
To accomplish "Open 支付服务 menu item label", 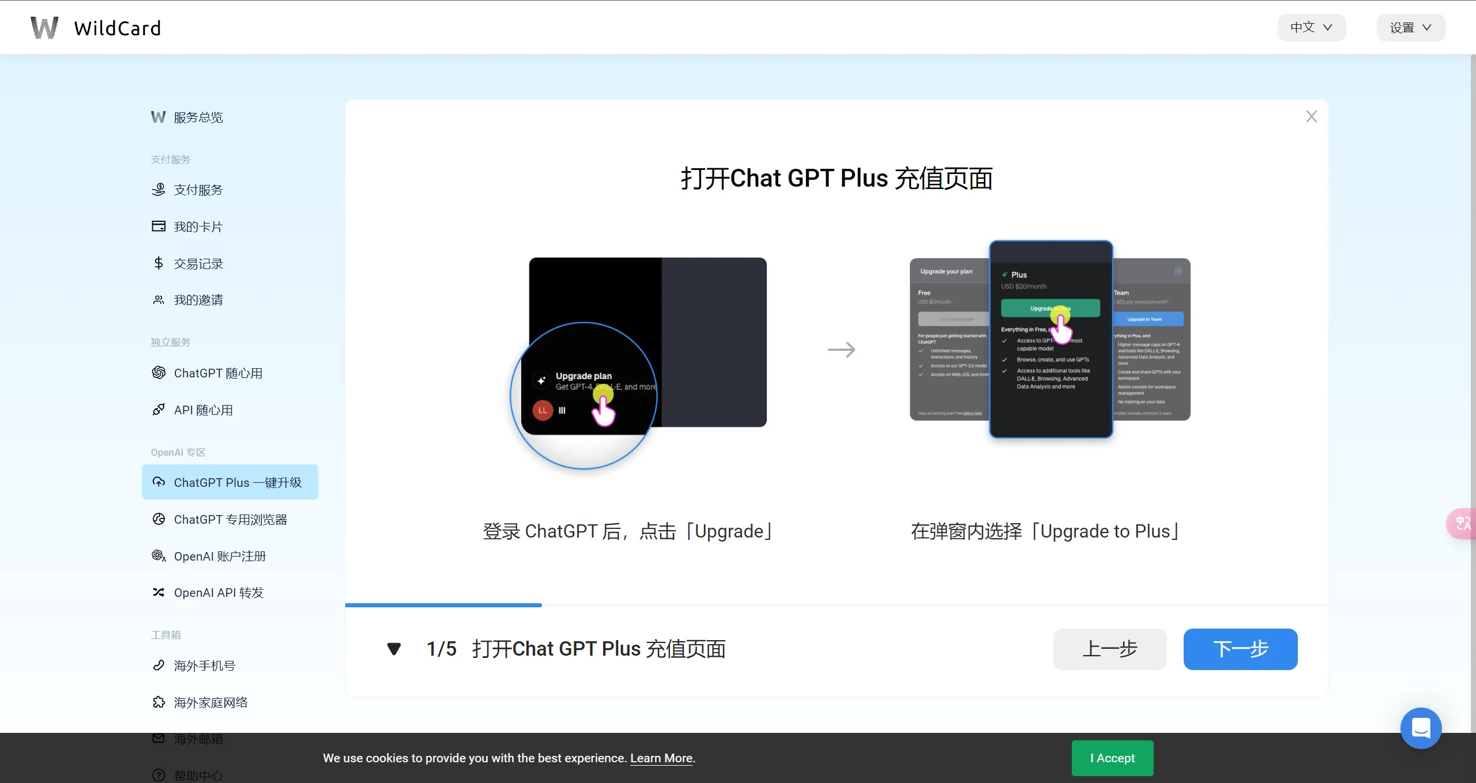I will 198,190.
